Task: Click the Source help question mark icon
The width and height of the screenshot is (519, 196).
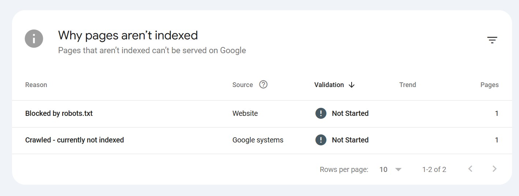Action: click(x=263, y=85)
